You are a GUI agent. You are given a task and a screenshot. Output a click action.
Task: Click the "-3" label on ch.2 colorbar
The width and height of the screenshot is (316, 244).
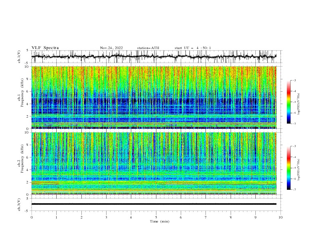(x=294, y=146)
